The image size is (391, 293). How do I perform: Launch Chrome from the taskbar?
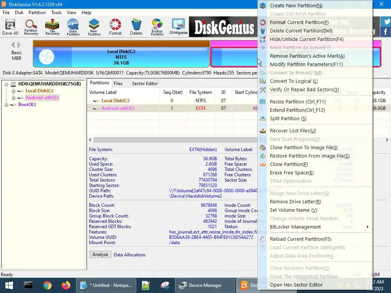point(47,285)
